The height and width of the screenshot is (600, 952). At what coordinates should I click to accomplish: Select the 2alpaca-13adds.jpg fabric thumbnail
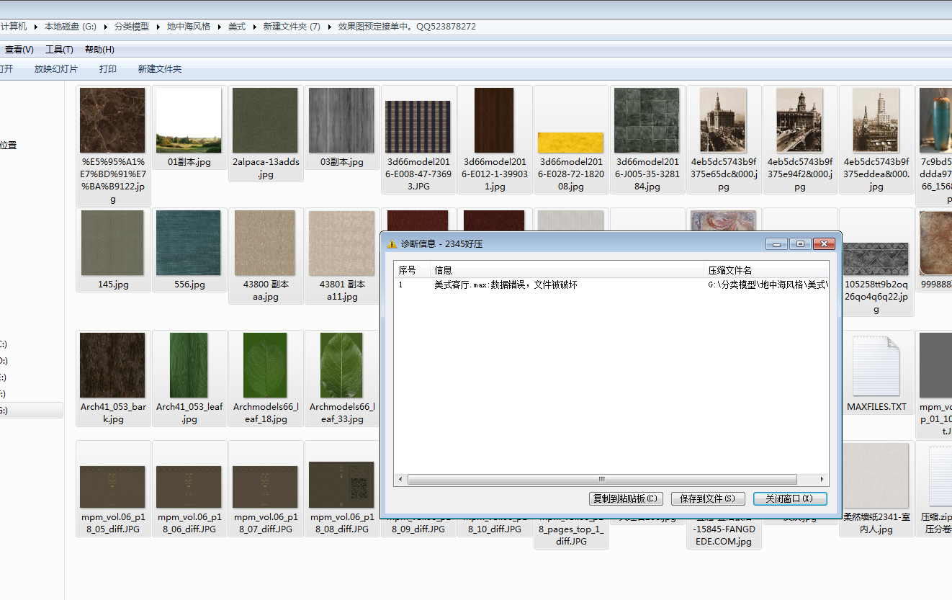265,120
